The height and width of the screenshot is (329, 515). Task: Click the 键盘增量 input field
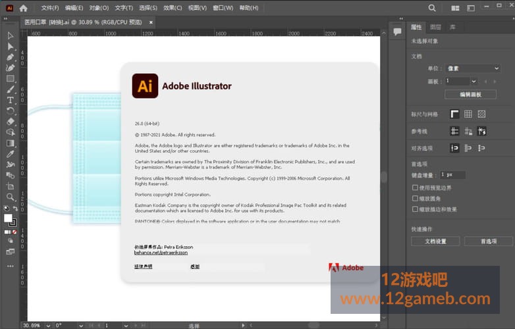452,175
